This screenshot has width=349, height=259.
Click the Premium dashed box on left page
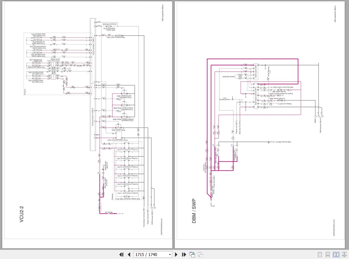pos(58,64)
